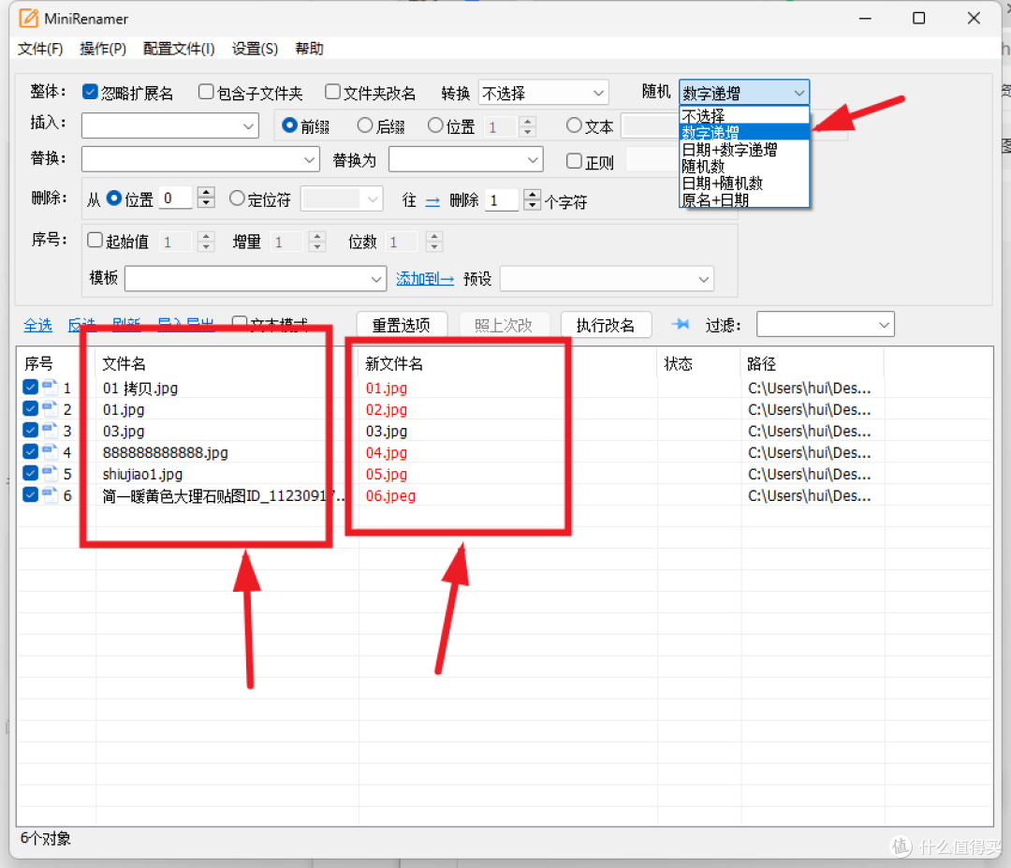Click the MiniRenamer app icon in title bar
This screenshot has height=868, width=1011.
click(29, 18)
